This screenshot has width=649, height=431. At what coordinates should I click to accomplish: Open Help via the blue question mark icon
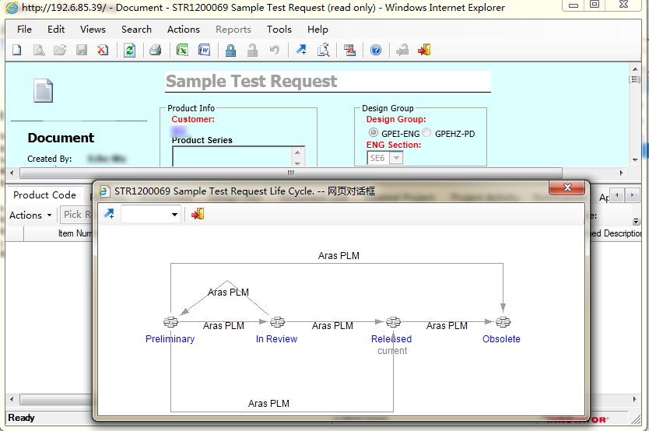(x=376, y=50)
